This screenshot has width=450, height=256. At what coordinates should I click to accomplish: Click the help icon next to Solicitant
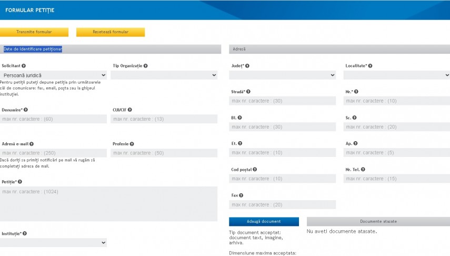[x=24, y=66]
